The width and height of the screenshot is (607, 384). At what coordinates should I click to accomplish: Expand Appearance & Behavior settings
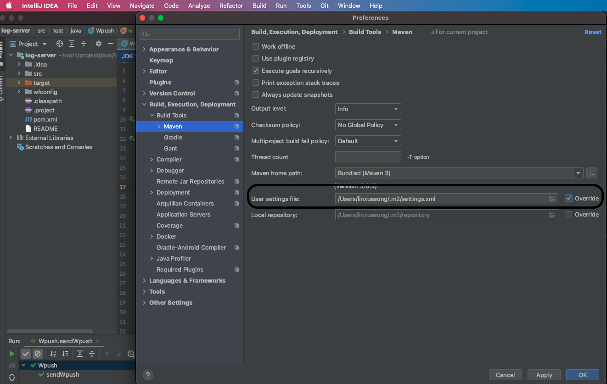[x=144, y=49]
